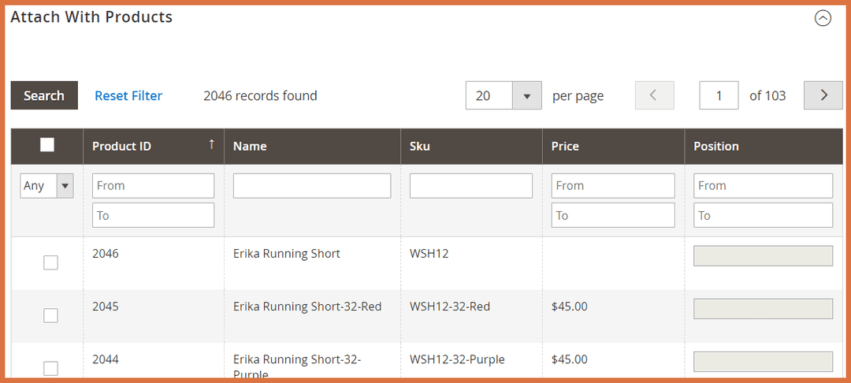The height and width of the screenshot is (383, 851).
Task: Tick the checkbox for product 2044
Action: (x=50, y=367)
